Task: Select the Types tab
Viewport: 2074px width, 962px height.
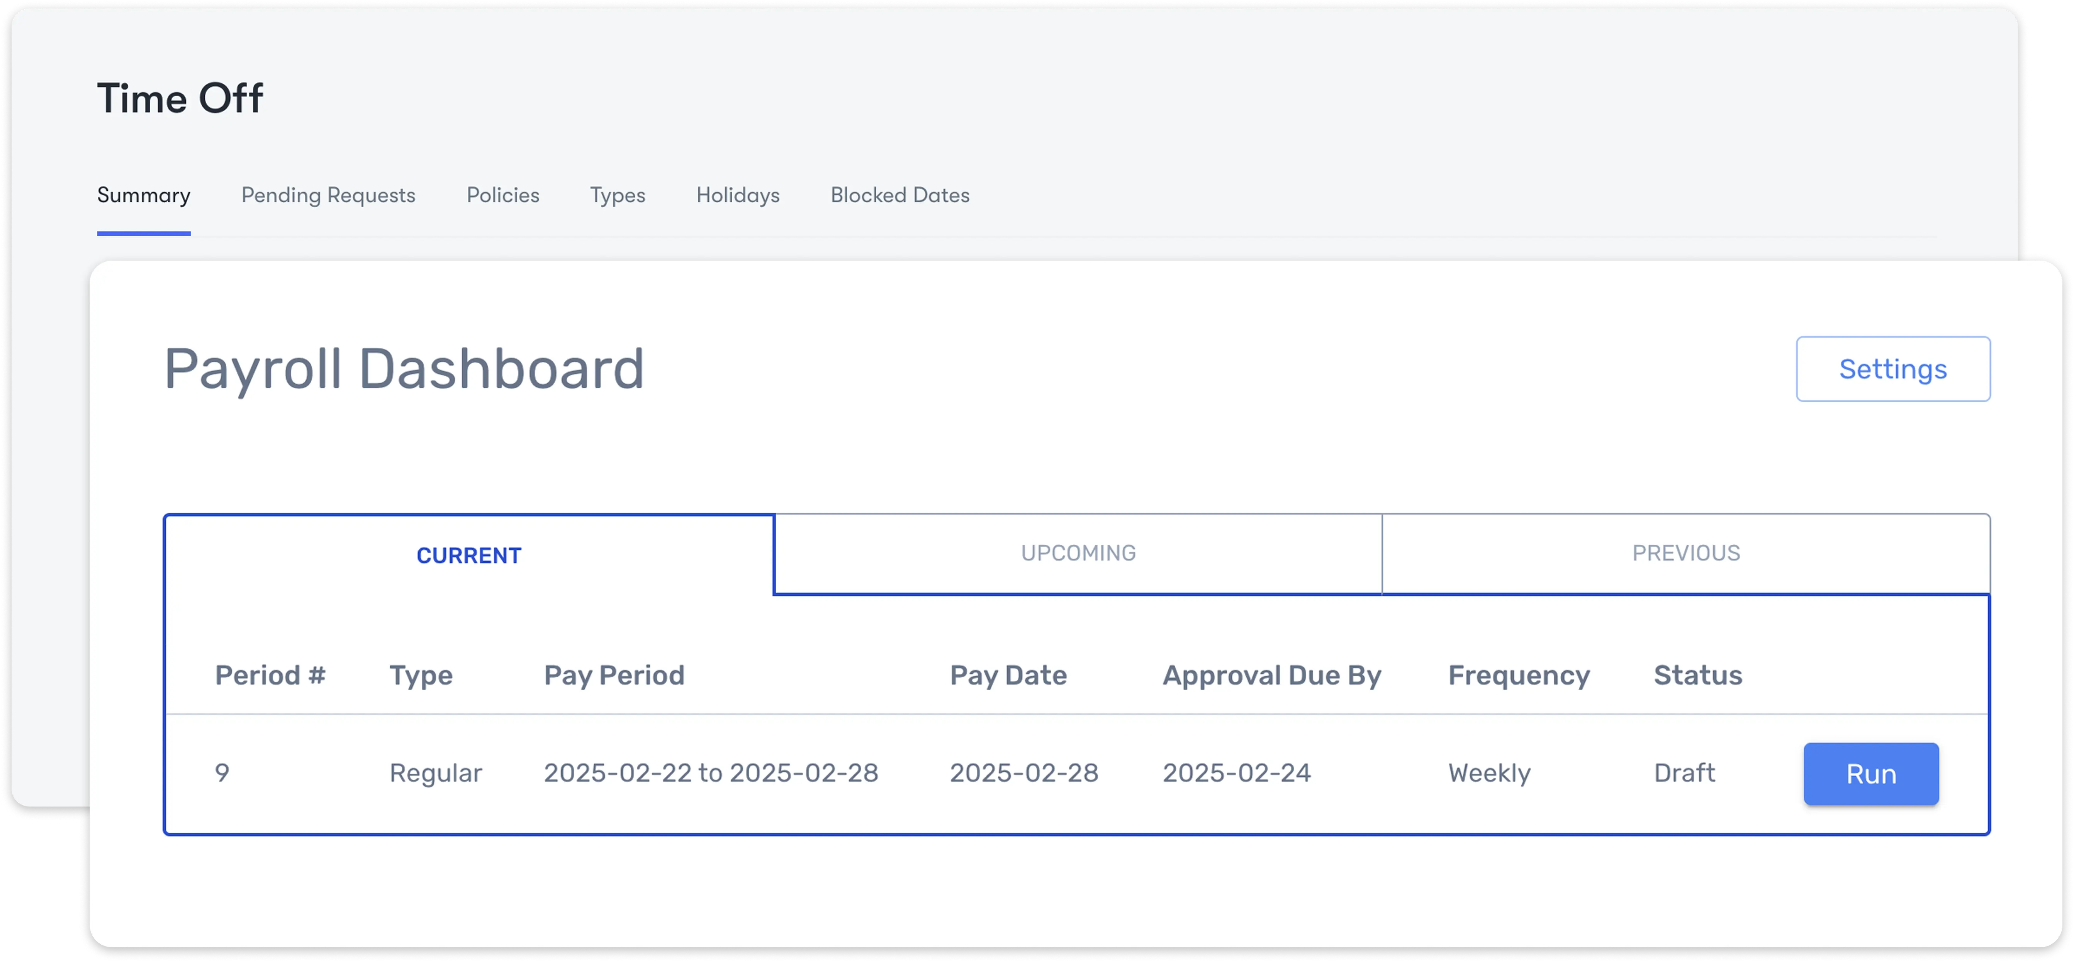Action: coord(617,195)
